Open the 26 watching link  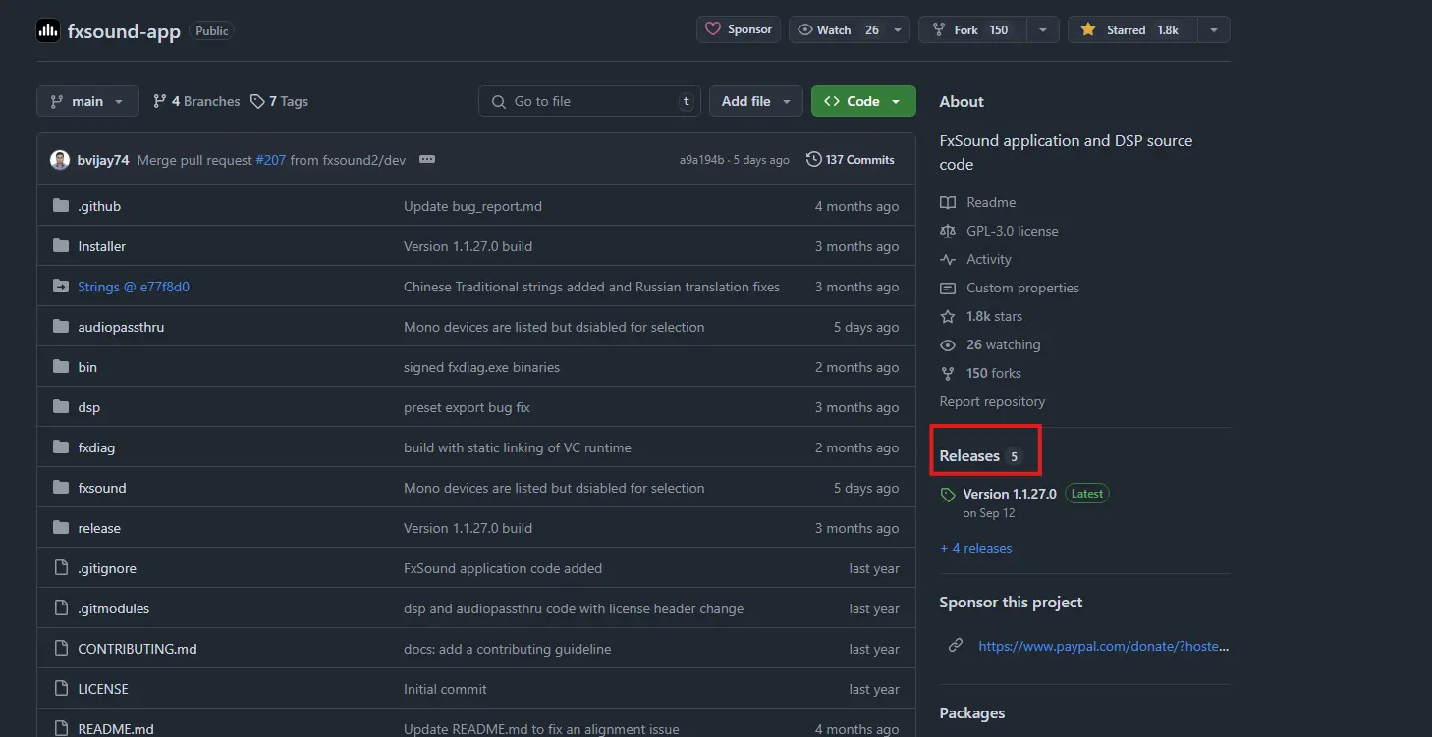990,344
